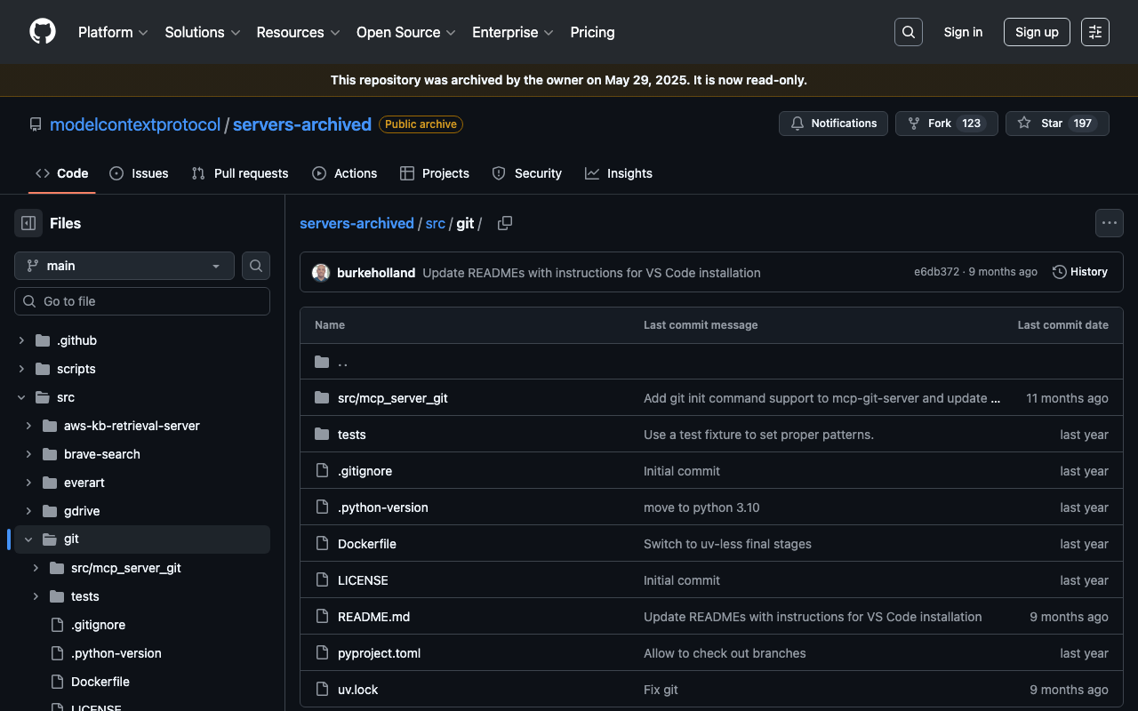This screenshot has width=1138, height=711.
Task: Switch to the Issues tab
Action: (x=139, y=173)
